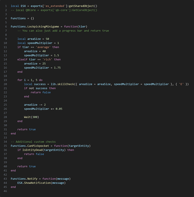Click line number 46 in the gutter
Viewport: 194px width, 197px height.
click(5, 191)
